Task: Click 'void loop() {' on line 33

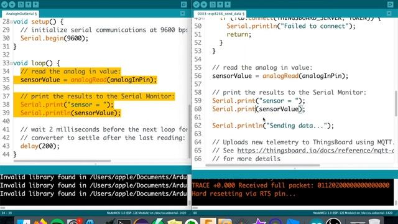Action: point(37,63)
